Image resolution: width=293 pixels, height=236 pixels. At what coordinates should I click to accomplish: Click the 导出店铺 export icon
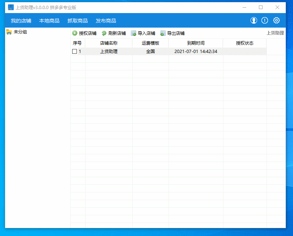(163, 33)
